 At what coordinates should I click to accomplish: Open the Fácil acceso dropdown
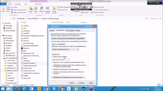[x=63, y=10]
